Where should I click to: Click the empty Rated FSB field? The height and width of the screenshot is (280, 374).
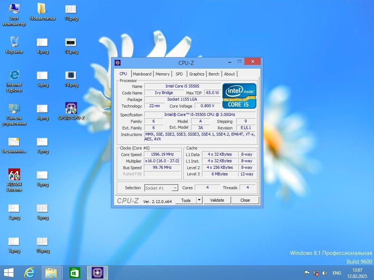(x=162, y=174)
